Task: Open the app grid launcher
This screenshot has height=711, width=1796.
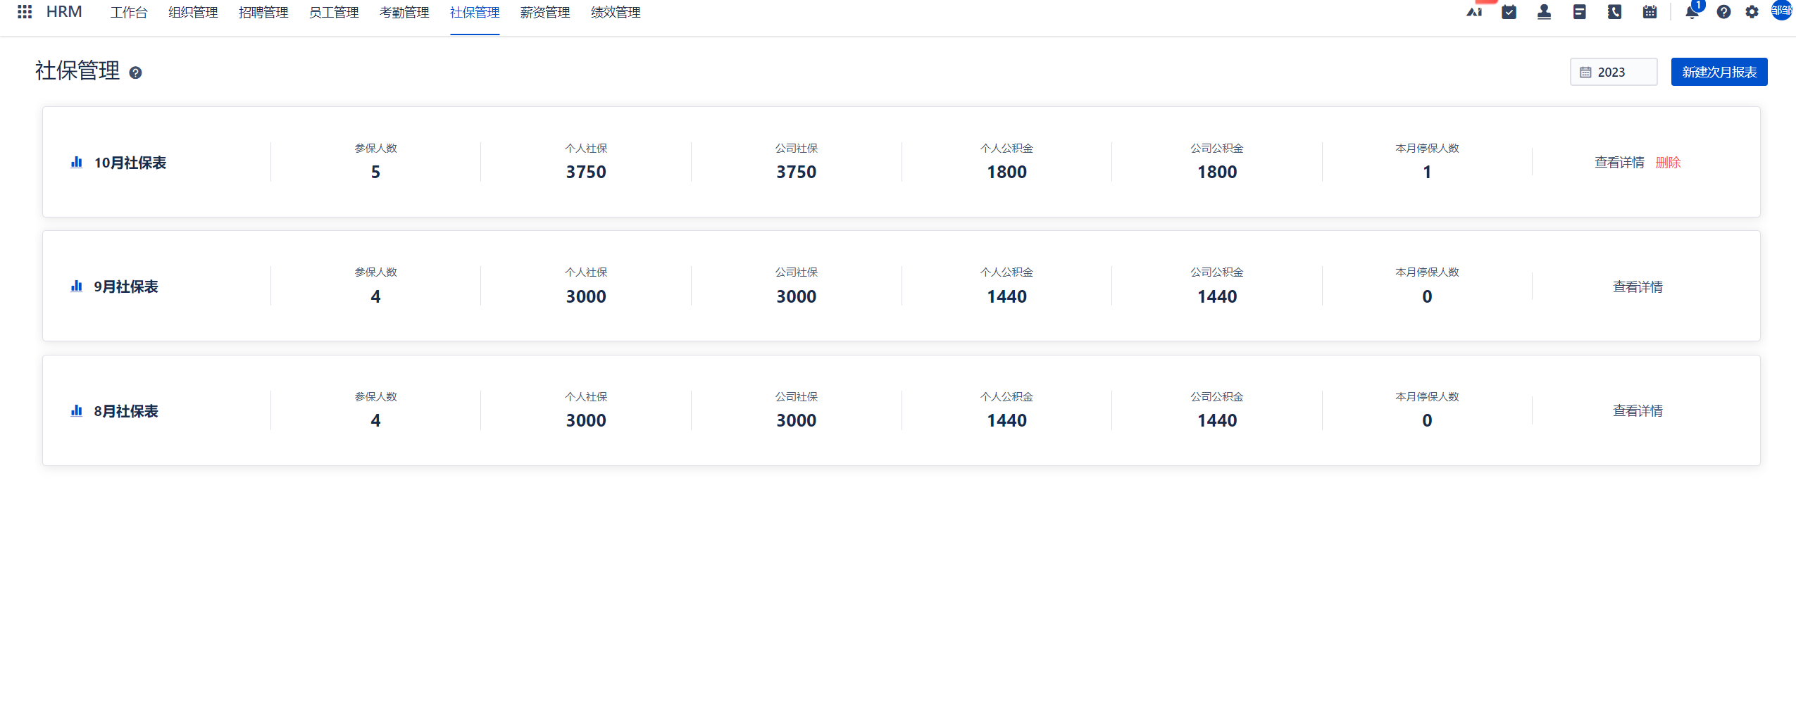Action: (x=24, y=12)
